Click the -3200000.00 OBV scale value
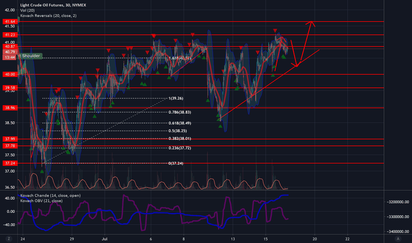The image size is (412, 243). (x=398, y=202)
